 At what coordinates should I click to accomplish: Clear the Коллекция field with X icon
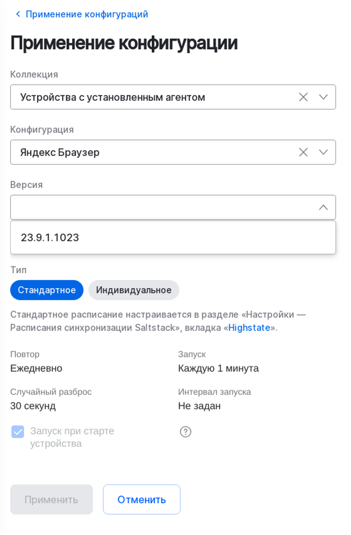[303, 97]
